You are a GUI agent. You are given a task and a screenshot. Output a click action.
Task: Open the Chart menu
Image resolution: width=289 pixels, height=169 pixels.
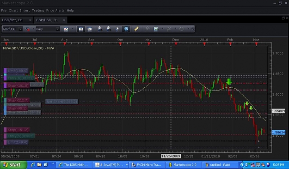[x=13, y=11]
